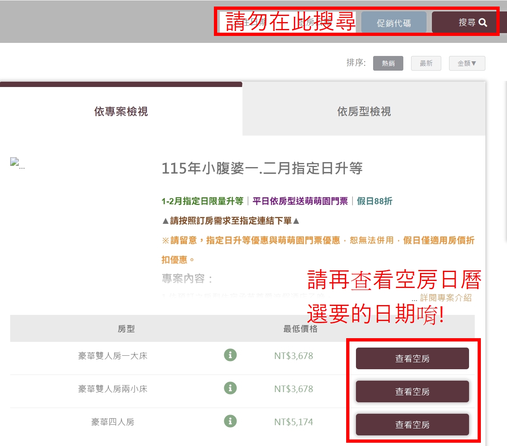507x446 pixels.
Task: Click the NT$3,678 price for 豪華雙人房一大床
Action: coord(293,355)
